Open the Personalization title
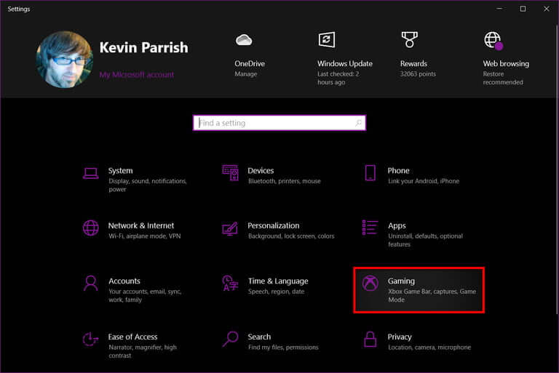The height and width of the screenshot is (373, 559). (274, 225)
